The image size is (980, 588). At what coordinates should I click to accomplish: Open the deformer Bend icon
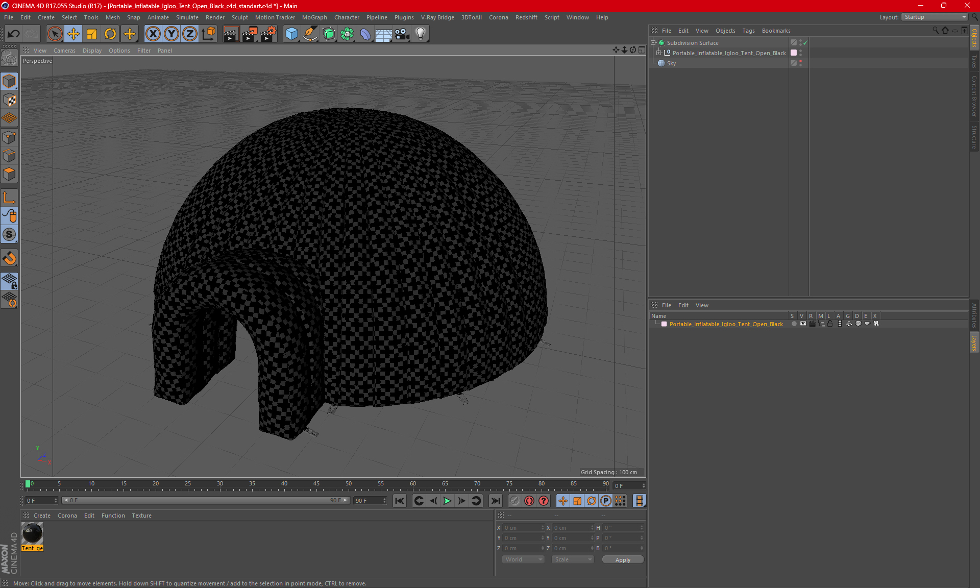(x=365, y=34)
